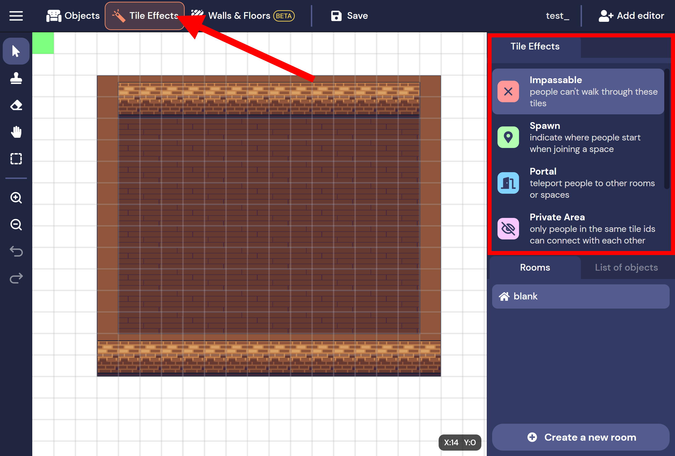
Task: Choose the Impassable tile effect
Action: [578, 91]
